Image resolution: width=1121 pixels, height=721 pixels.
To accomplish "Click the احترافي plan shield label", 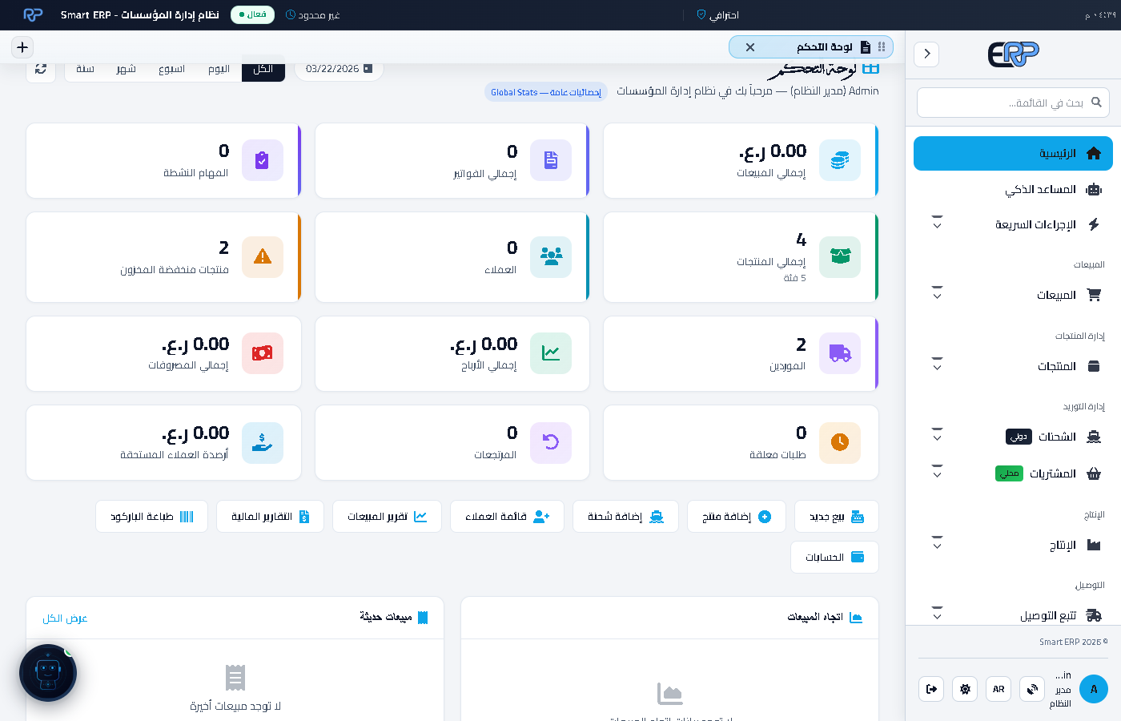I will (x=717, y=15).
